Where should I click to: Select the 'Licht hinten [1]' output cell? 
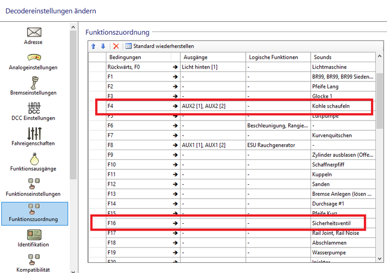213,67
